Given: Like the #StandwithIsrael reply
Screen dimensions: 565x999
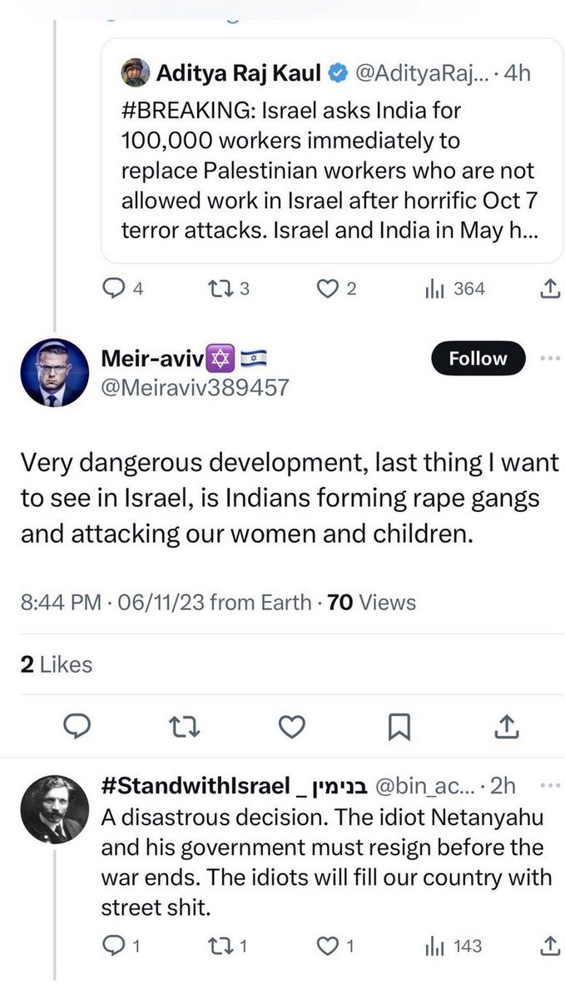Looking at the screenshot, I should [x=329, y=947].
